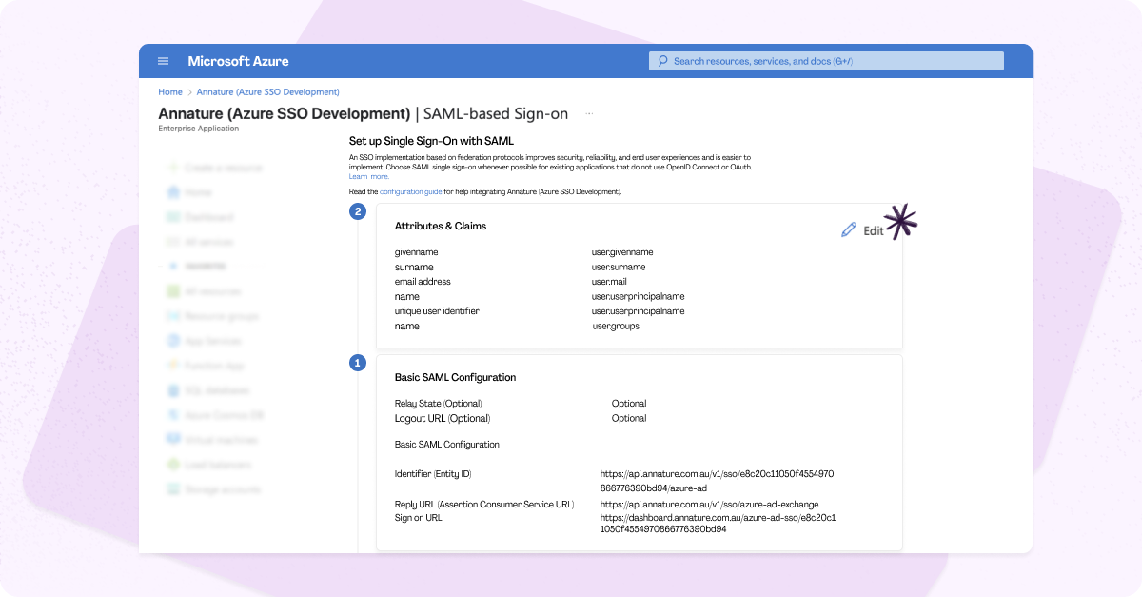Open the ellipsis menu beside page title

(x=589, y=114)
